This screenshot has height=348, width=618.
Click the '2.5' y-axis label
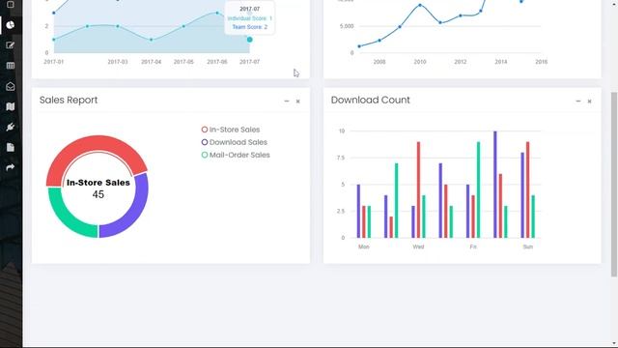coord(341,212)
